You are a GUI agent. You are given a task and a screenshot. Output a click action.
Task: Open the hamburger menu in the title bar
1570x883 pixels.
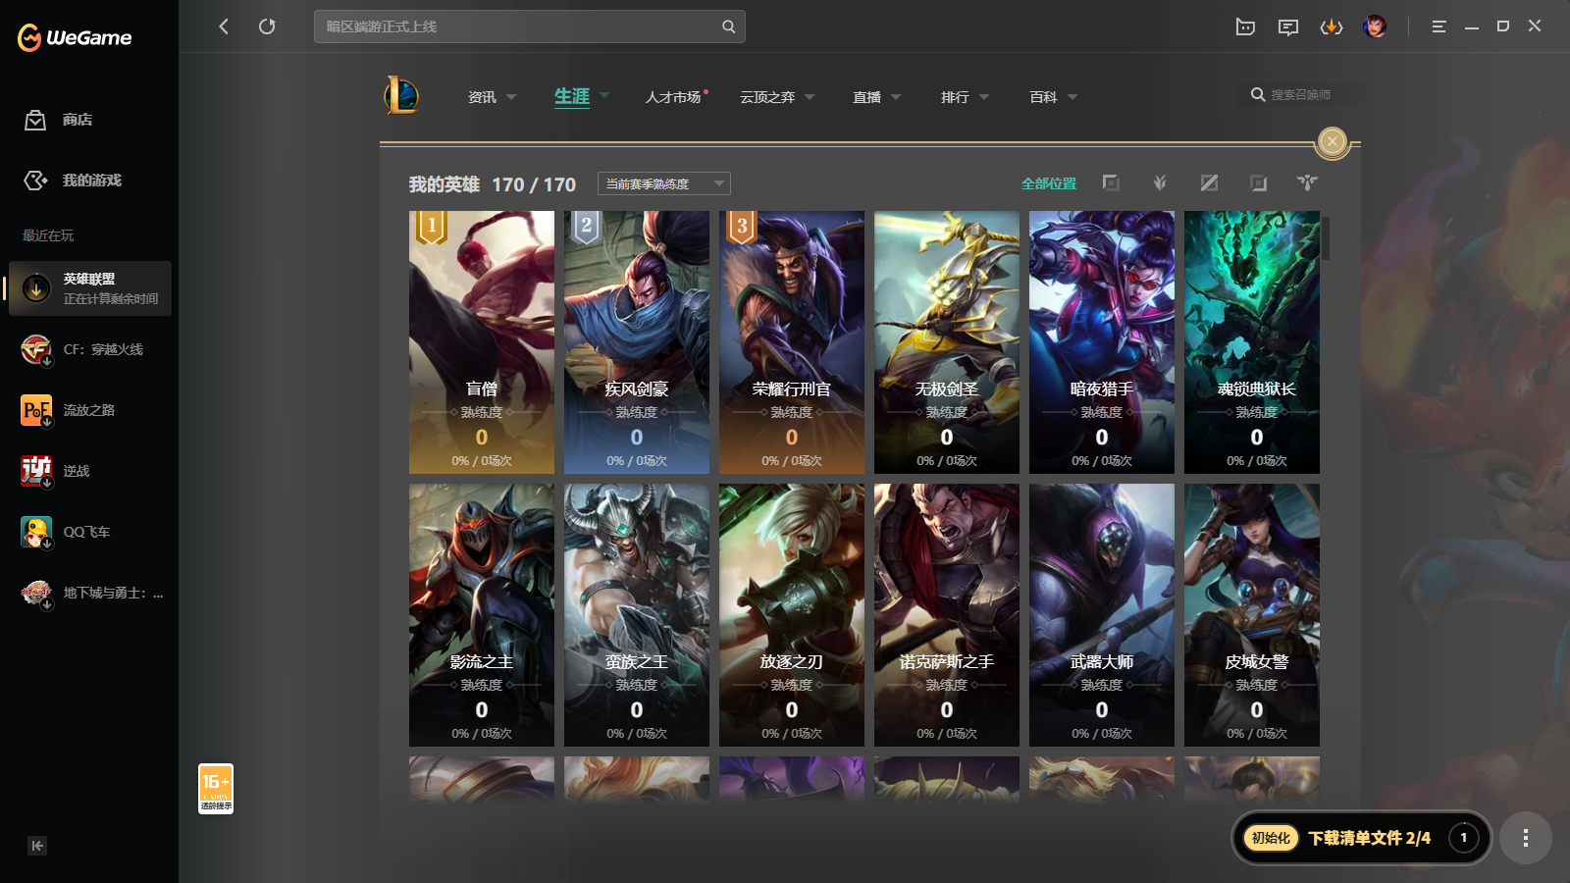[x=1439, y=26]
